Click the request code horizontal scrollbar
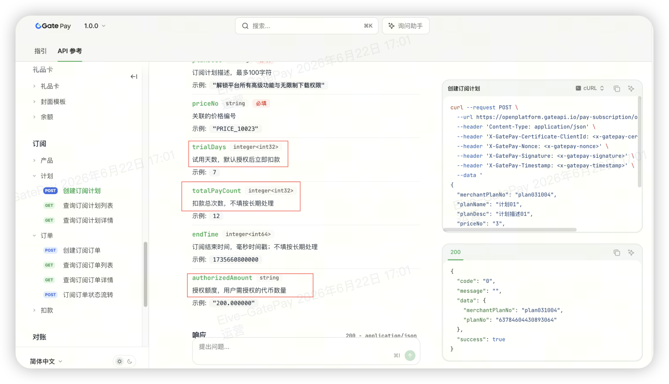 [x=510, y=230]
